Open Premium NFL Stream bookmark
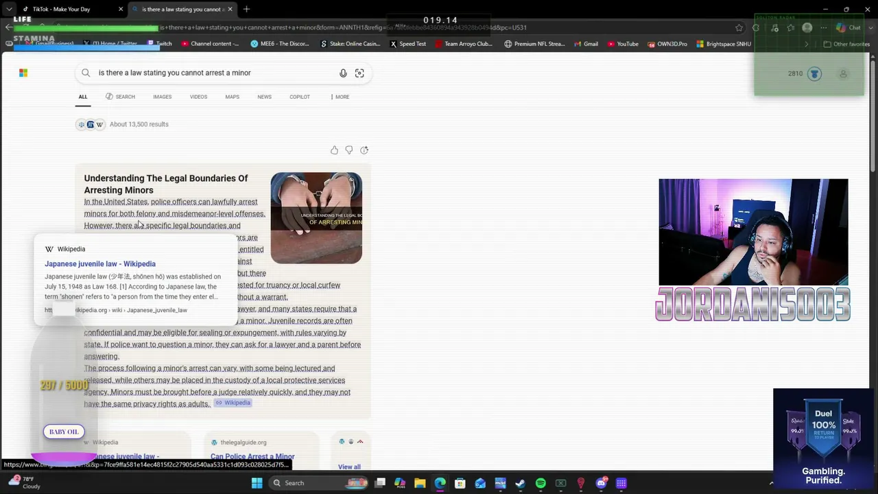The image size is (878, 494). click(x=534, y=44)
